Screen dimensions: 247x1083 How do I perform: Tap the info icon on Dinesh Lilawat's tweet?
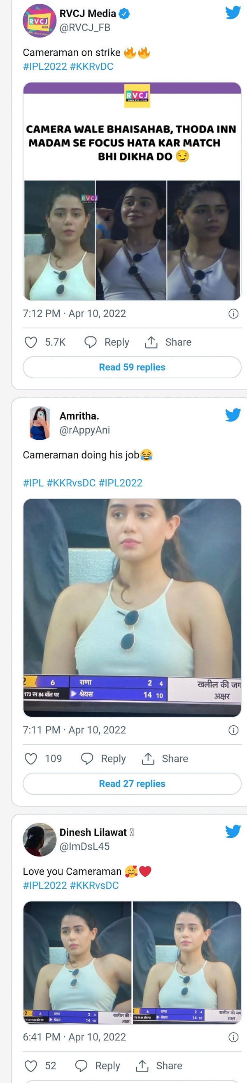click(233, 1037)
